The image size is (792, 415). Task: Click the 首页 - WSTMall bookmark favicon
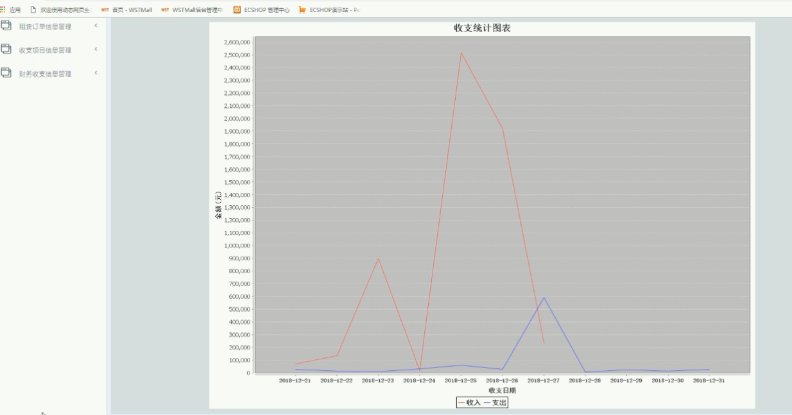[105, 10]
